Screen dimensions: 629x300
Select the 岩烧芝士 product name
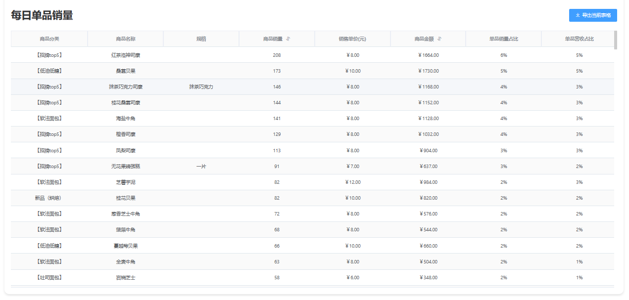click(126, 278)
